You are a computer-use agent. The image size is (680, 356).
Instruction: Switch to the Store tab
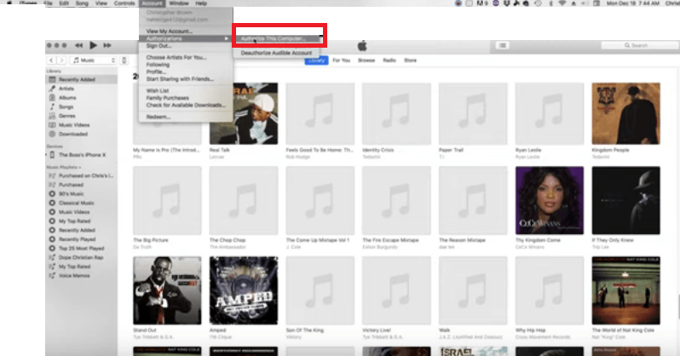click(410, 60)
